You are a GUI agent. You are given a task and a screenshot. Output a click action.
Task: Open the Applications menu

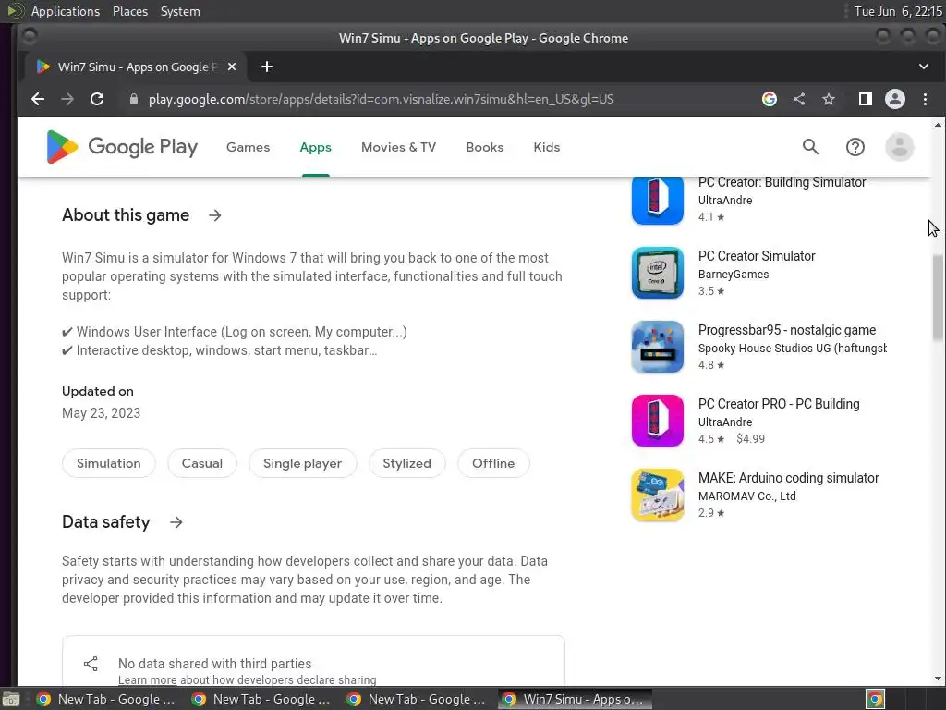66,11
